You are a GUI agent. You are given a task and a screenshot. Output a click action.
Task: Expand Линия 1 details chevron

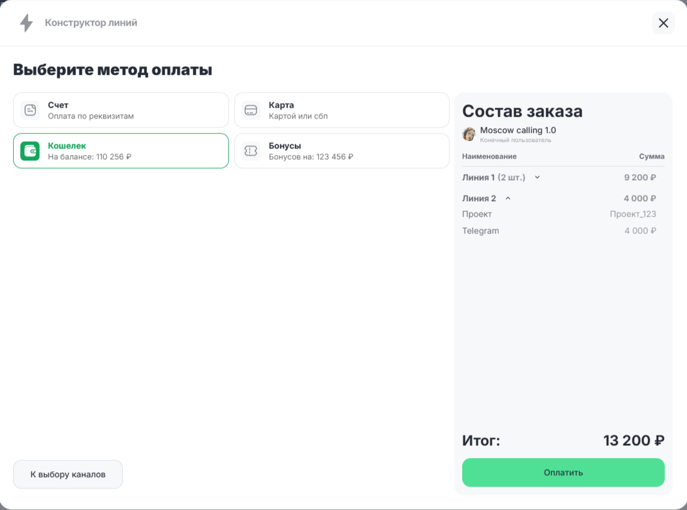click(538, 177)
